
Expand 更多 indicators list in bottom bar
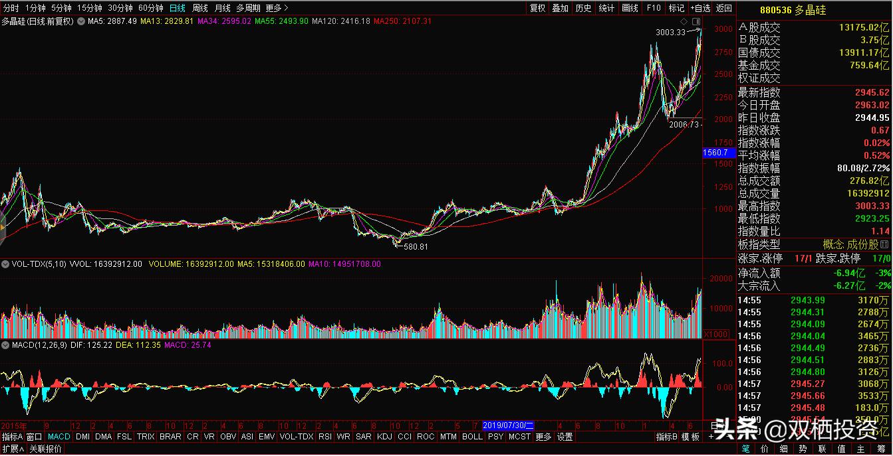(x=543, y=437)
